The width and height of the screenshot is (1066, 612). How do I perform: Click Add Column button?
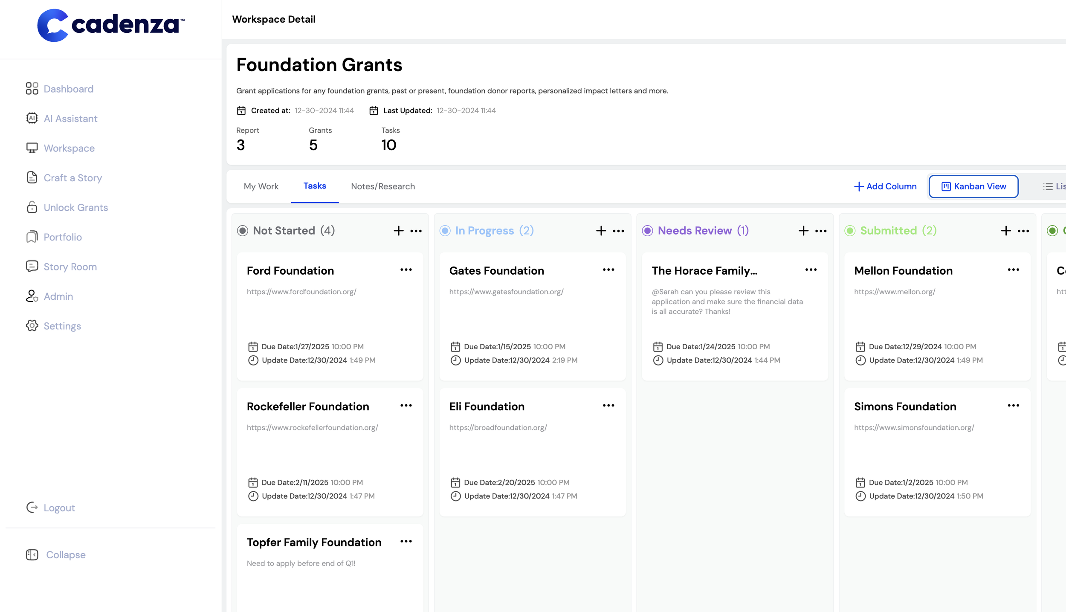tap(885, 186)
